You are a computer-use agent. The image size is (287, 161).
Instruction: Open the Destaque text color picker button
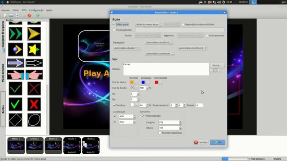148,82
